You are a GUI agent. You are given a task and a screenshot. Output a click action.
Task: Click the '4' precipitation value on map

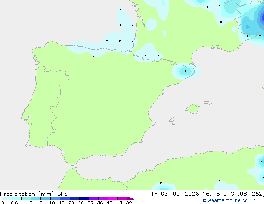[246, 20]
